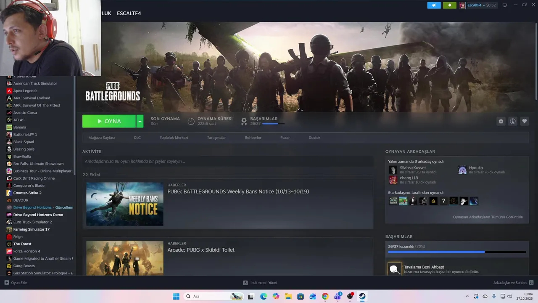538x303 pixels.
Task: Click the Skibidi Toilet news thumbnail
Action: [125, 258]
